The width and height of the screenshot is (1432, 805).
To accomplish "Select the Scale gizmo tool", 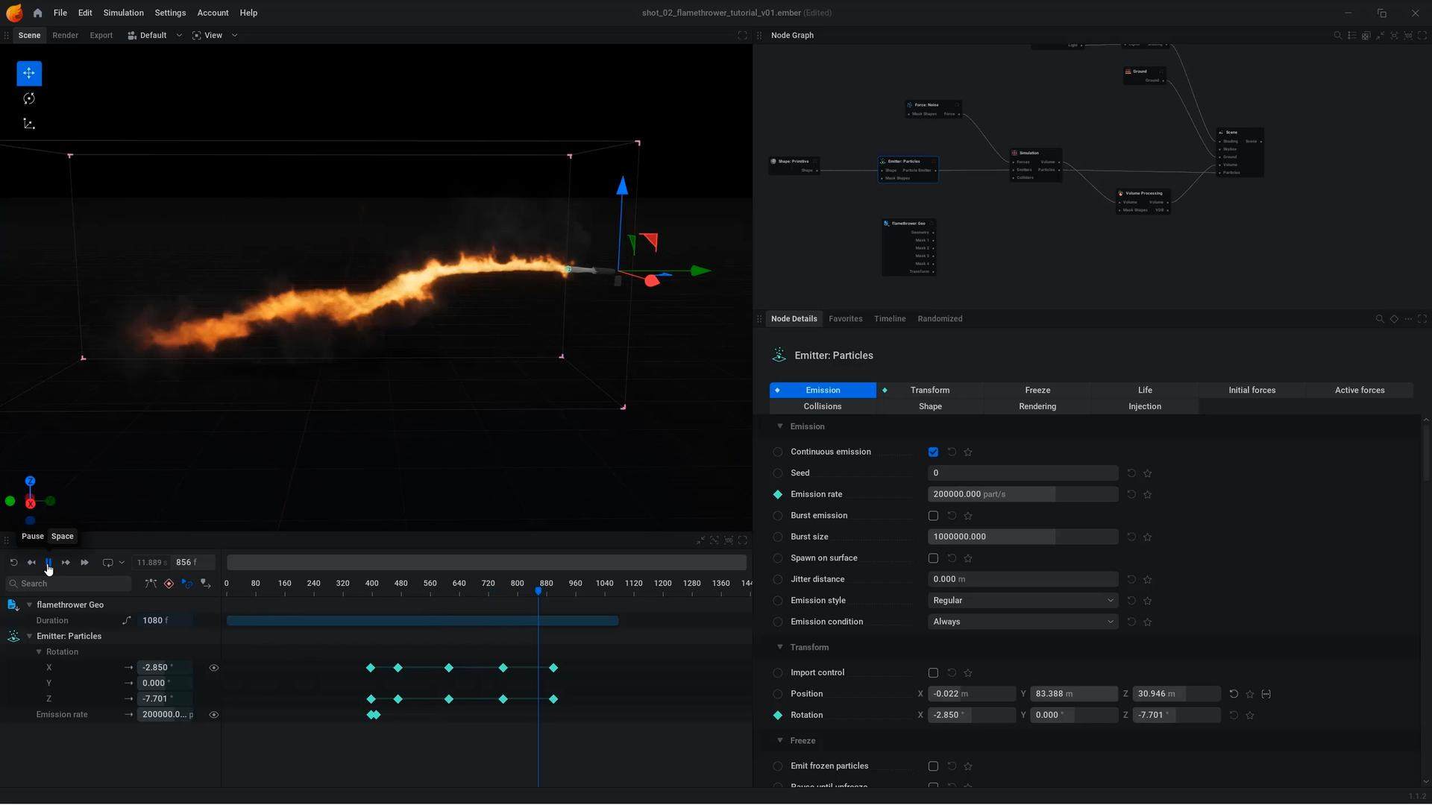I will [x=29, y=124].
